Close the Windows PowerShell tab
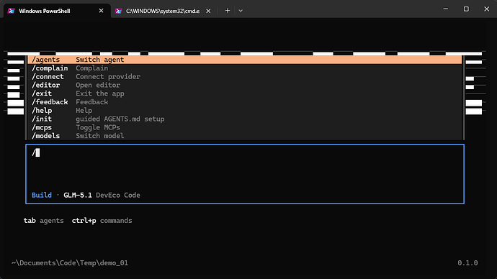This screenshot has width=497, height=279. pos(101,11)
